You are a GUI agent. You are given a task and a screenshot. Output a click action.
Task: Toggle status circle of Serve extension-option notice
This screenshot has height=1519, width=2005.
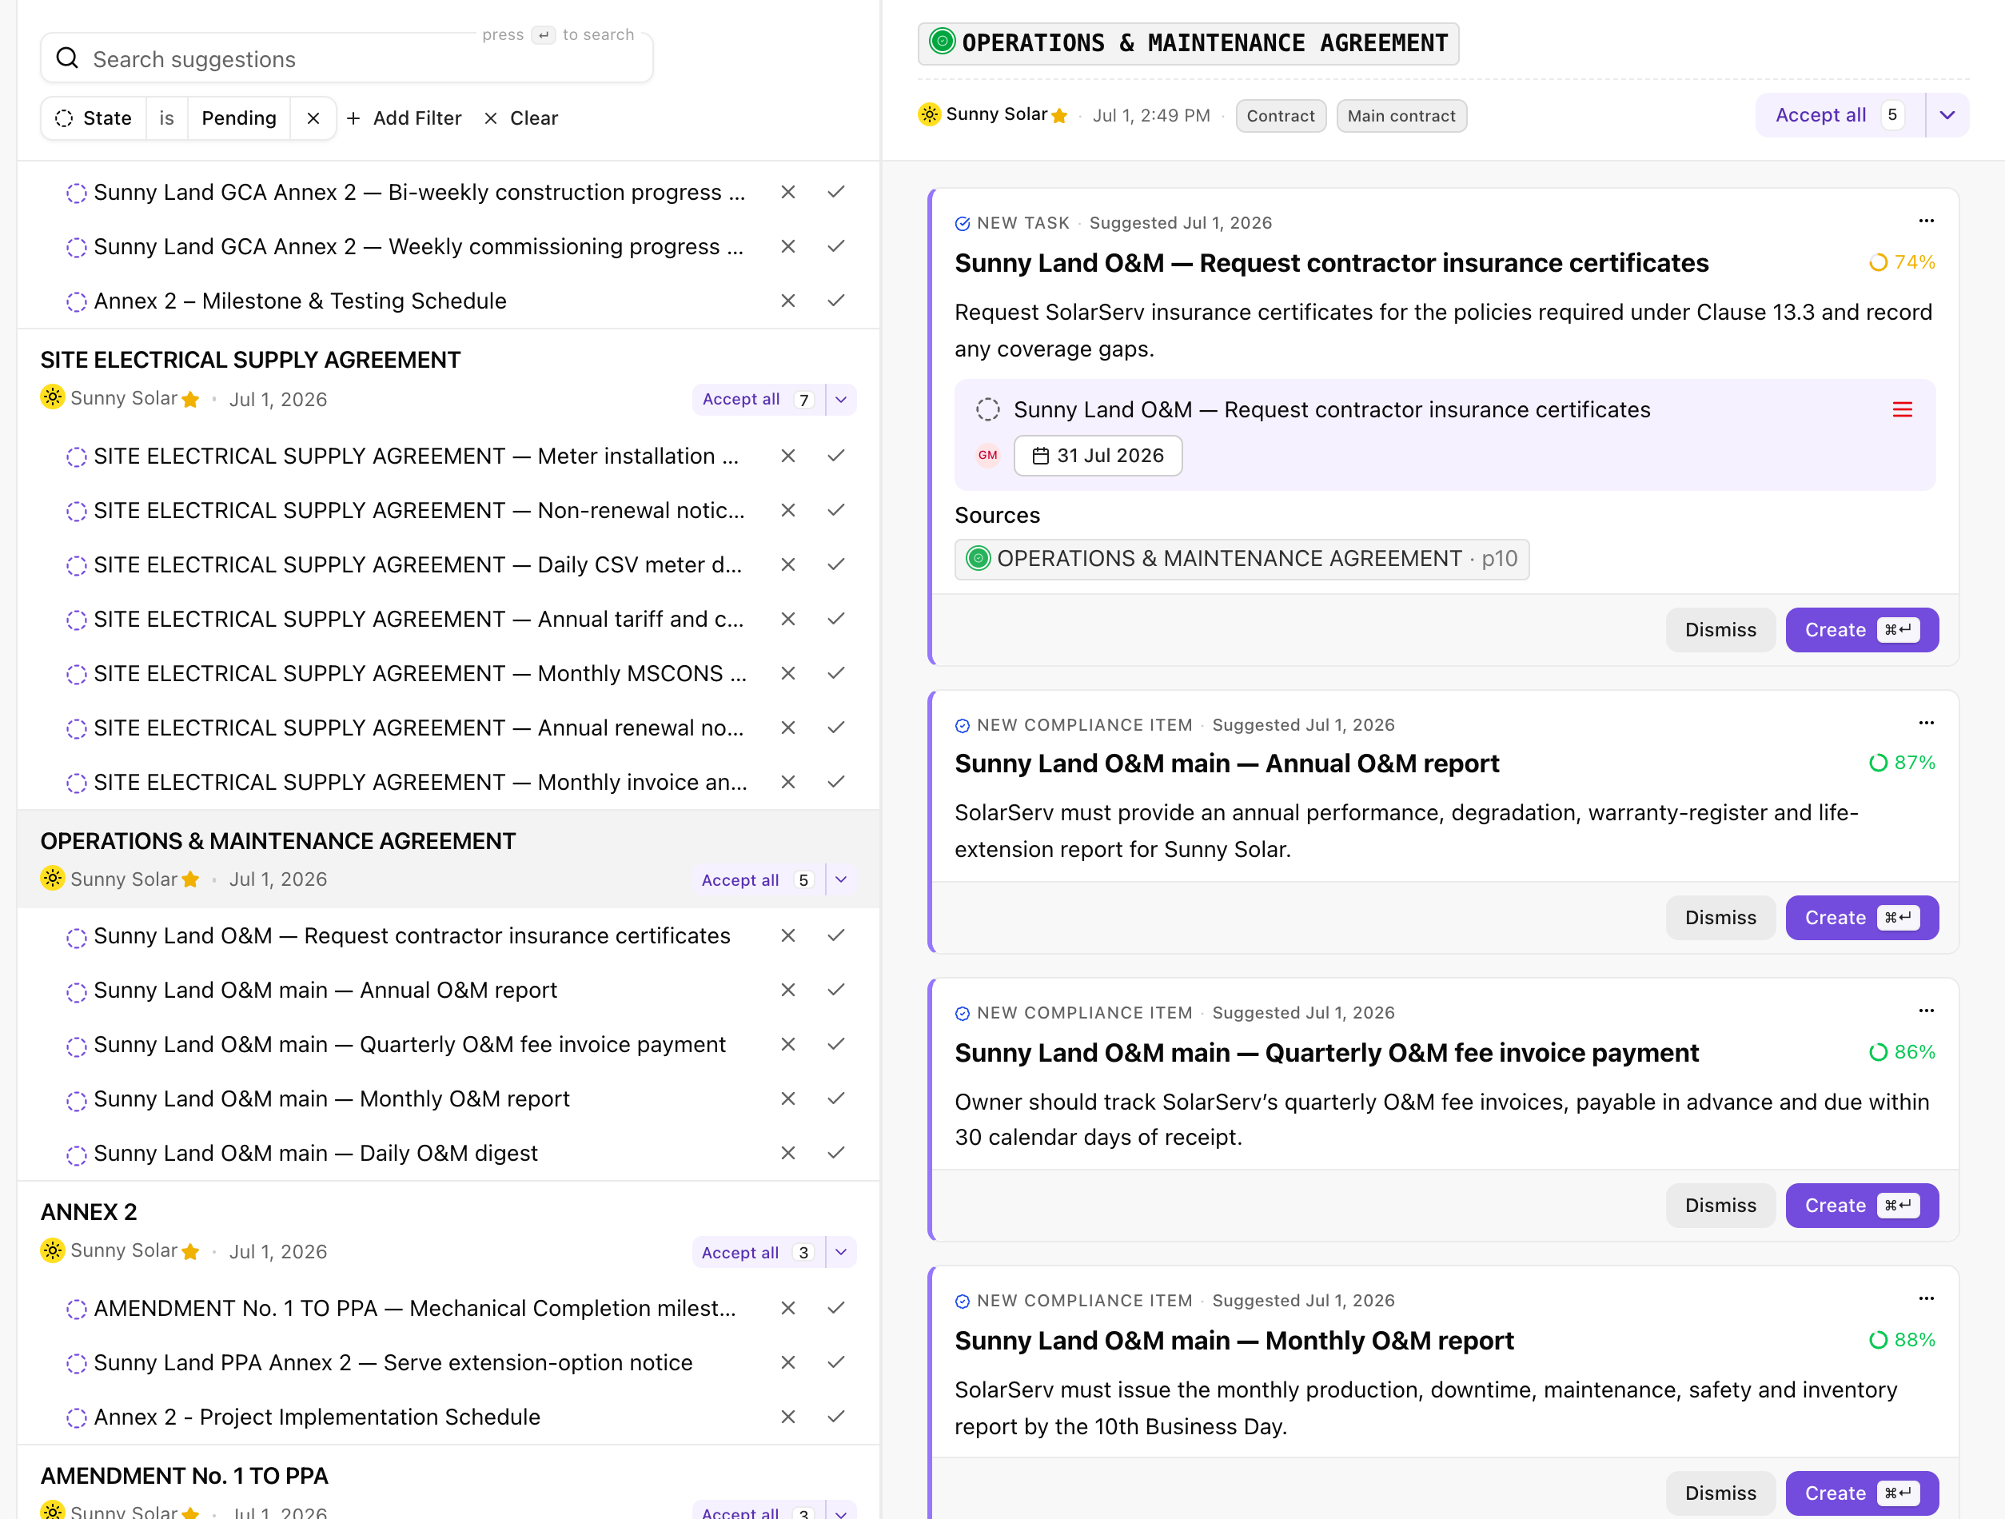[x=77, y=1363]
